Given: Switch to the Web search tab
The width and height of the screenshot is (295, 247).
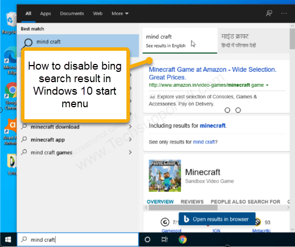Looking at the screenshot, I should (x=97, y=14).
